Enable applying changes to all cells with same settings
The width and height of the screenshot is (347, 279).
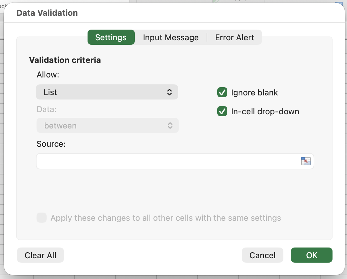click(x=41, y=218)
